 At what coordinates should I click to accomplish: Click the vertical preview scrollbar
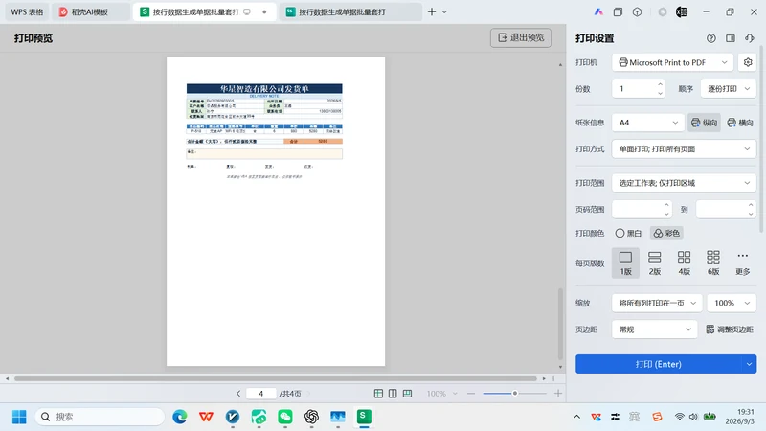click(560, 324)
